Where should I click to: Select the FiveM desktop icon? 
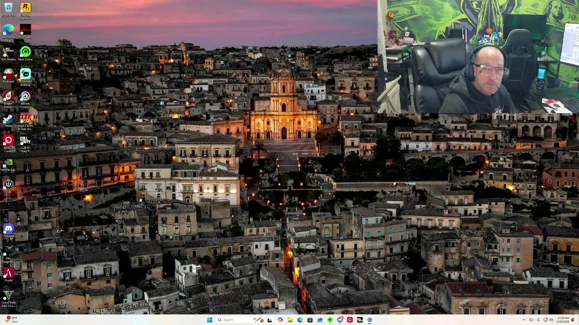click(x=8, y=273)
